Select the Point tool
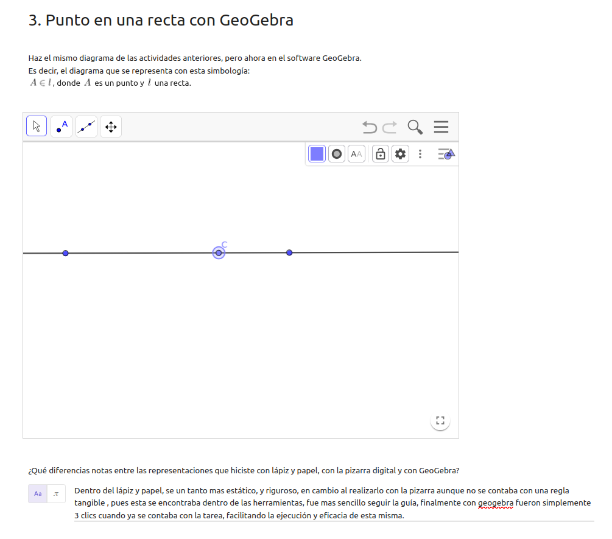The height and width of the screenshot is (539, 612). [x=62, y=127]
